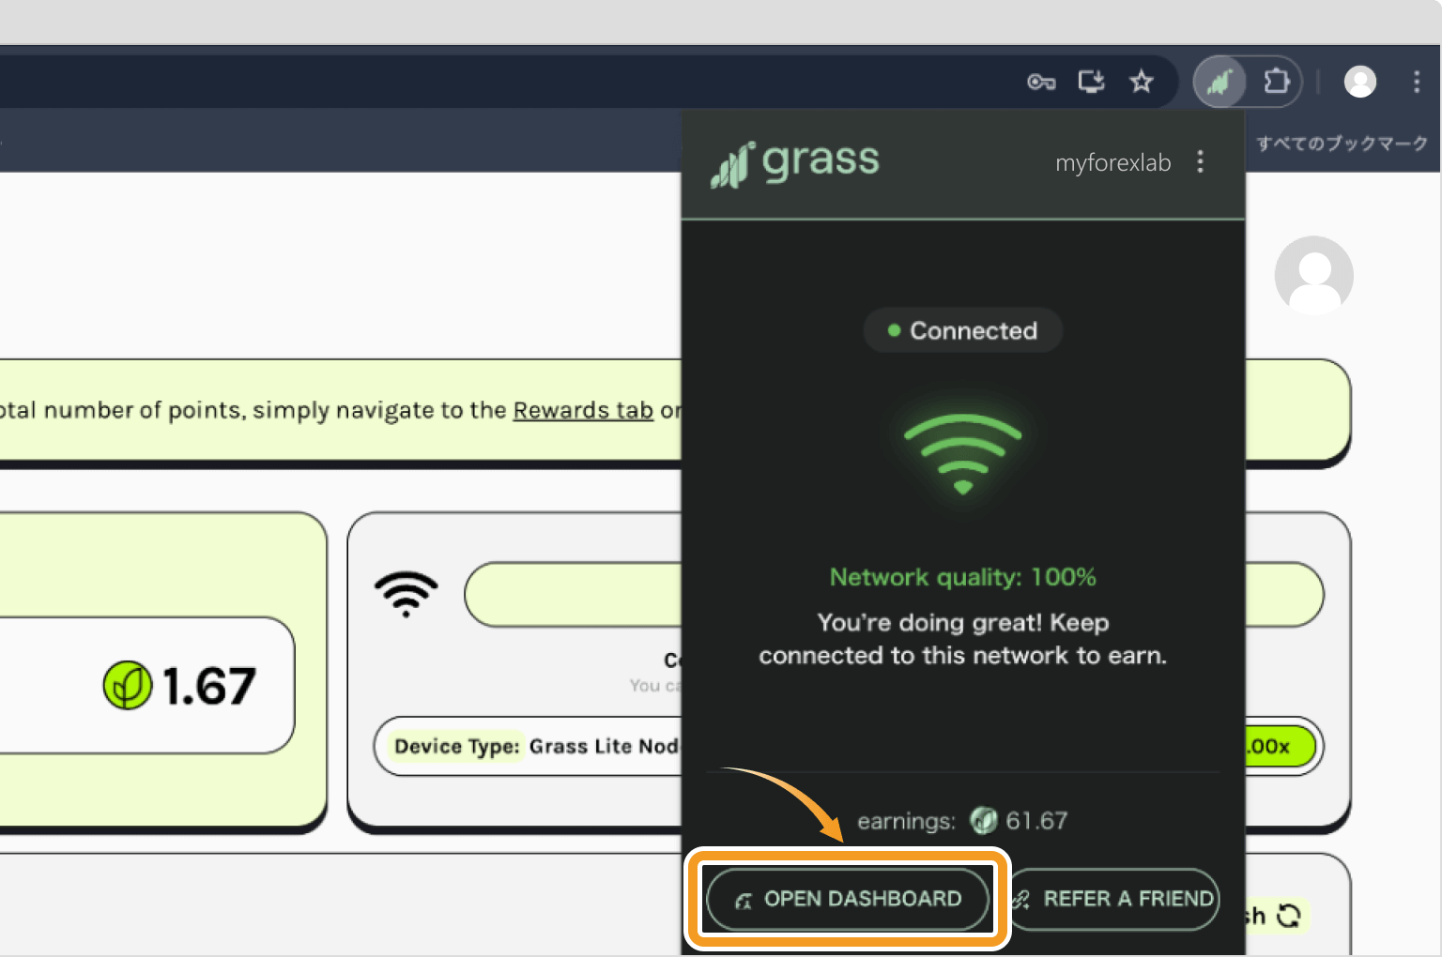Viewport: 1442px width, 957px height.
Task: Open the すべてのブックマーク bookmarks folder
Action: [x=1342, y=143]
